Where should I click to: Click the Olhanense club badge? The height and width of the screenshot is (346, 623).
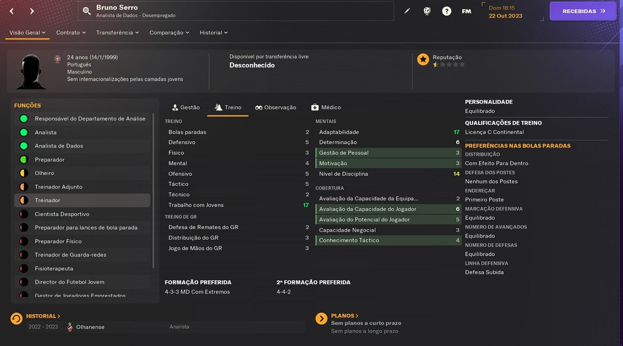(70, 327)
